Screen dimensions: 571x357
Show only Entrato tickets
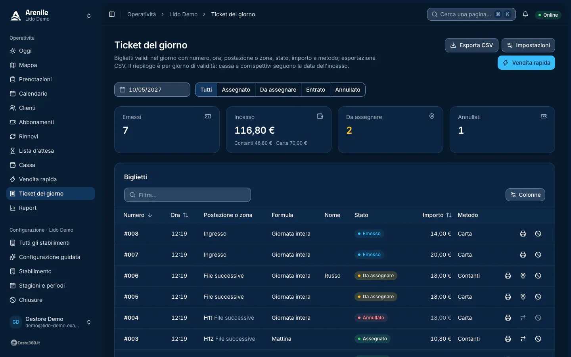316,90
